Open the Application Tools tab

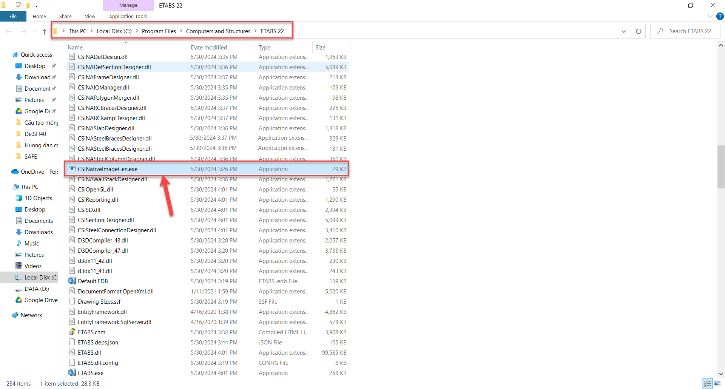(128, 16)
